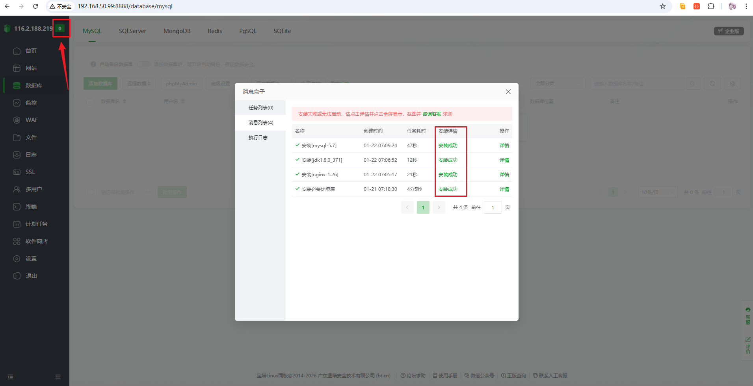Click the monitoring icon in sidebar
This screenshot has width=753, height=386.
17,103
